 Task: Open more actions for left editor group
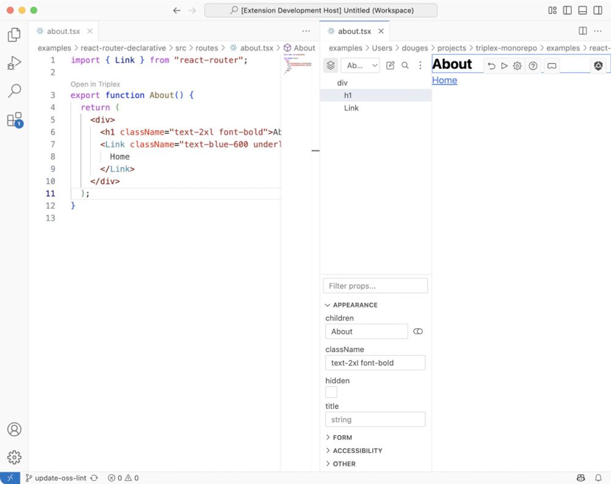(306, 31)
